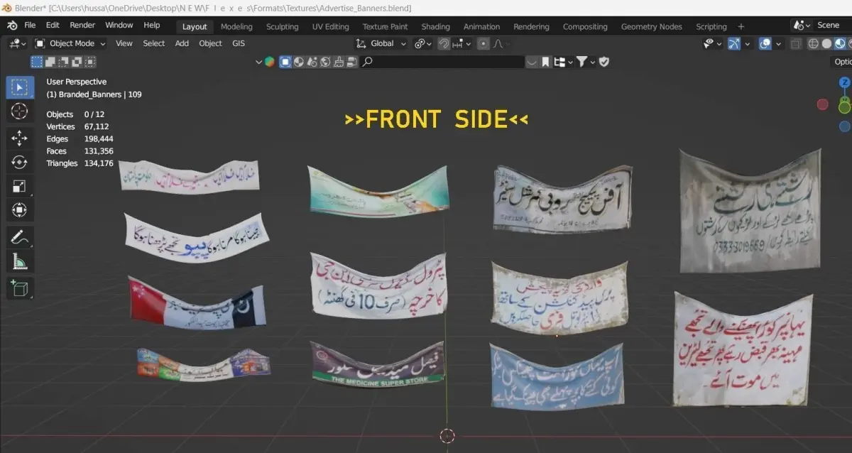Add a new workspace with plus icon

[x=741, y=26]
